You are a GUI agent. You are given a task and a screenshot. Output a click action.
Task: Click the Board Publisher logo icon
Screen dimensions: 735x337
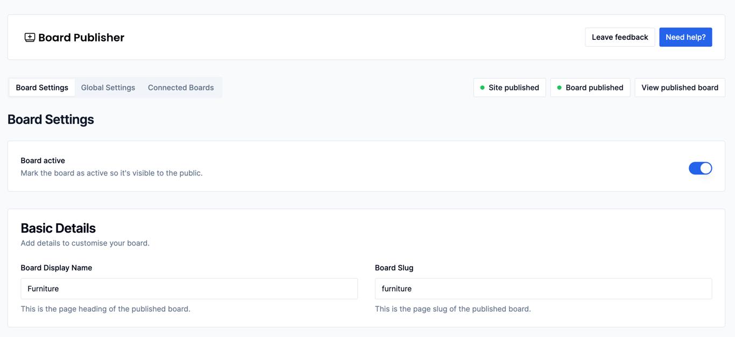pyautogui.click(x=30, y=37)
